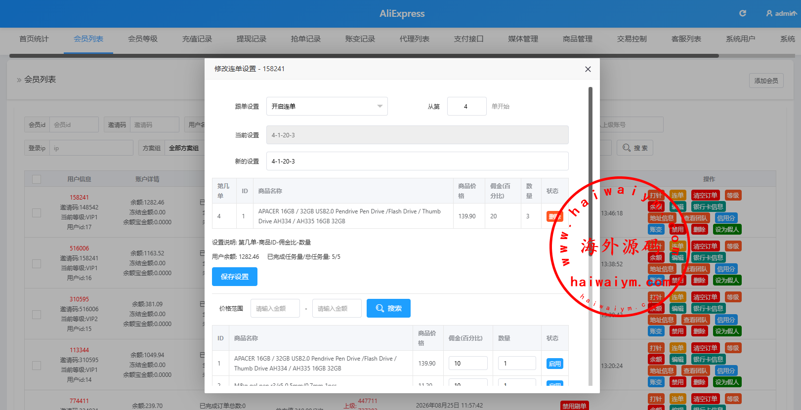Viewport: 801px width, 410px height.
Task: Click the 保存设置 button
Action: coord(235,277)
